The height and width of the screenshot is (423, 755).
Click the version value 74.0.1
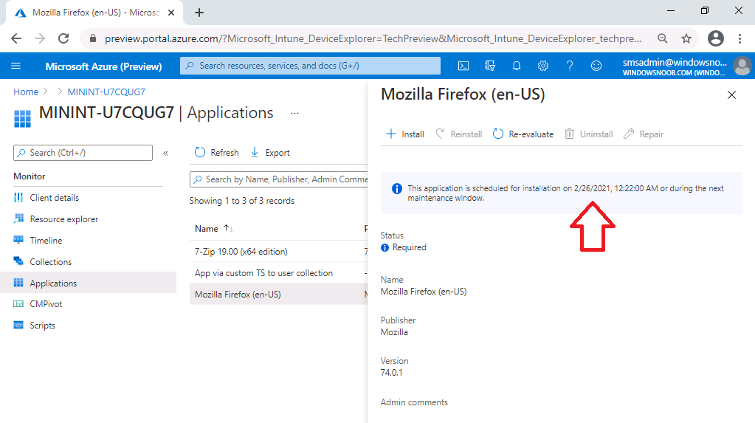(391, 372)
